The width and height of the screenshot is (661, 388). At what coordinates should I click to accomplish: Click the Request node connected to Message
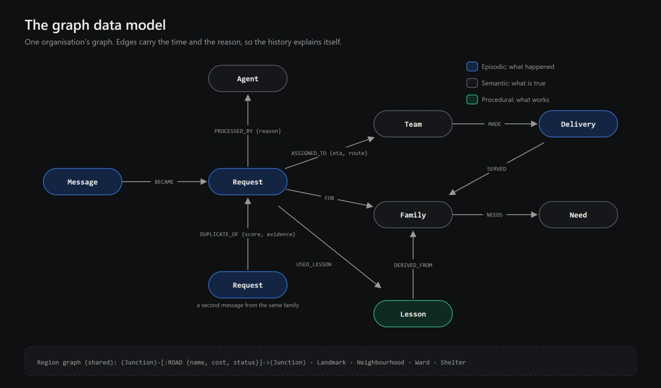(248, 182)
